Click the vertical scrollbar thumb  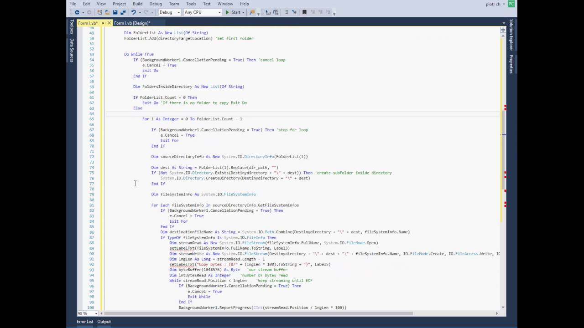503,150
